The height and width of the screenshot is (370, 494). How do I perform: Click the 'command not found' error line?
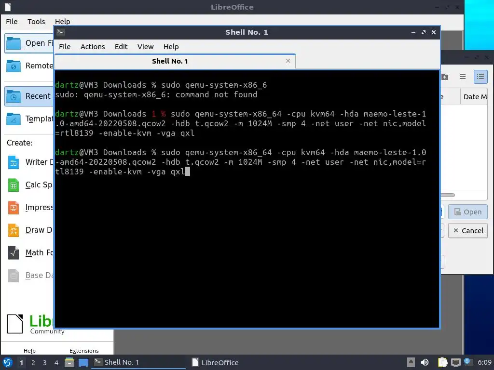coord(156,95)
